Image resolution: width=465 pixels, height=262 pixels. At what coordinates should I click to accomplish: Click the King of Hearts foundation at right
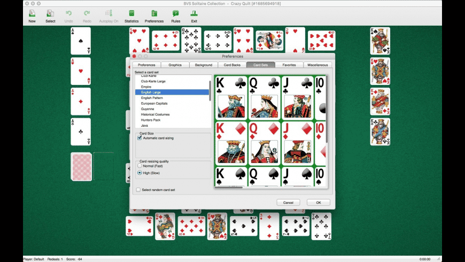[380, 71]
